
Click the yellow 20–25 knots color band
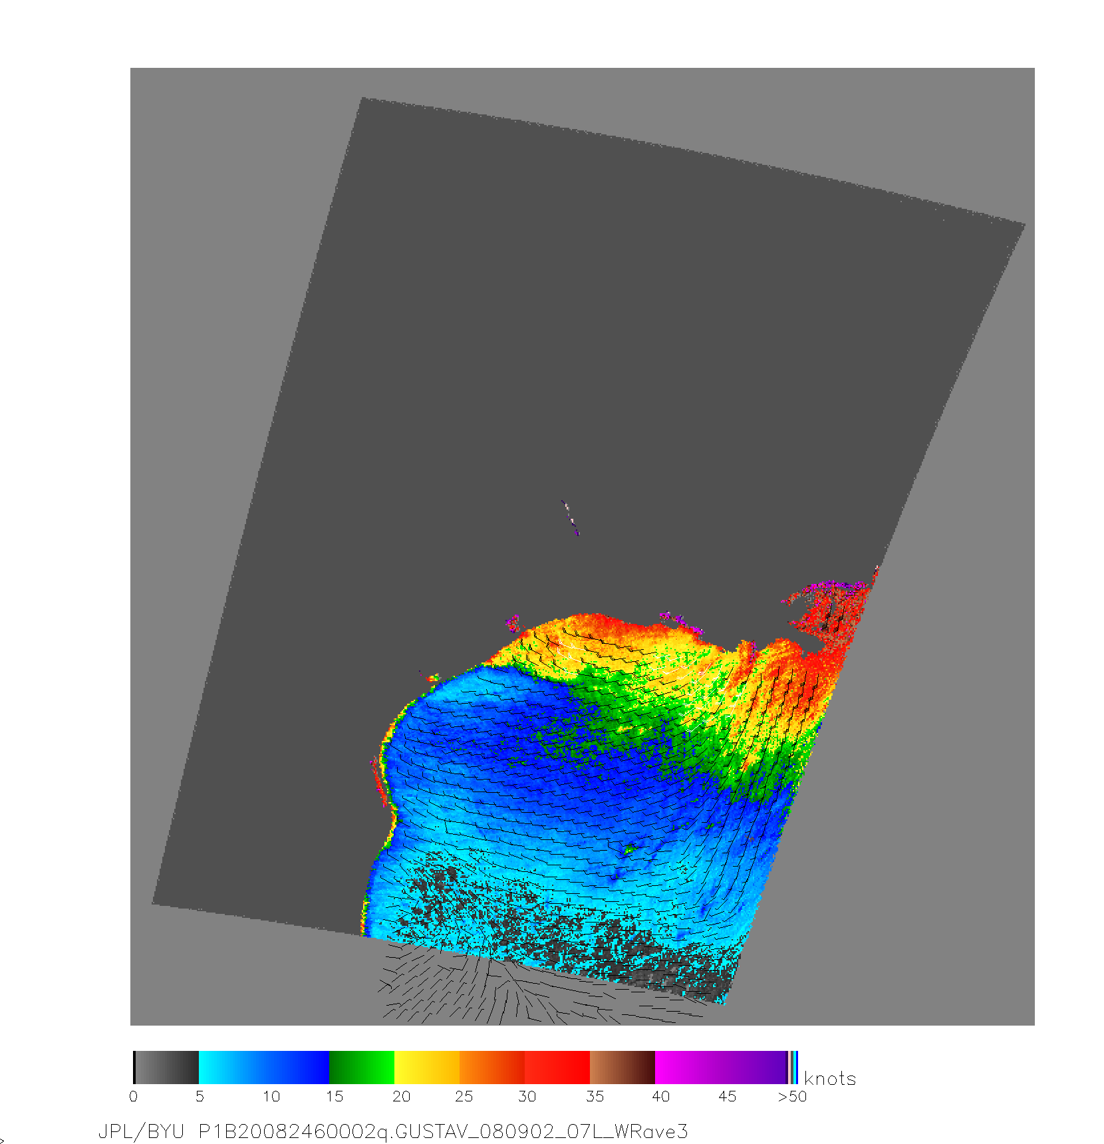pos(427,1068)
